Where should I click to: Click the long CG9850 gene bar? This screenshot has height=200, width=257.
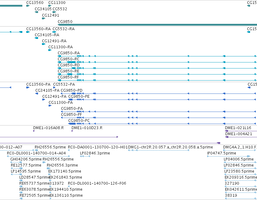tap(157, 25)
